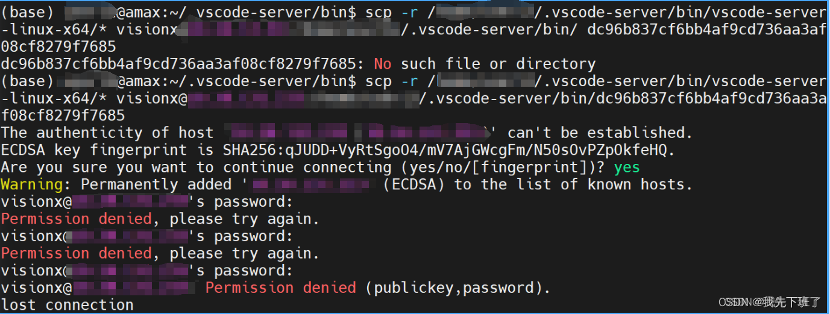Click the final "Permission denied" before "(publickey,password)"
Viewport: 830px width, 314px height.
280,287
